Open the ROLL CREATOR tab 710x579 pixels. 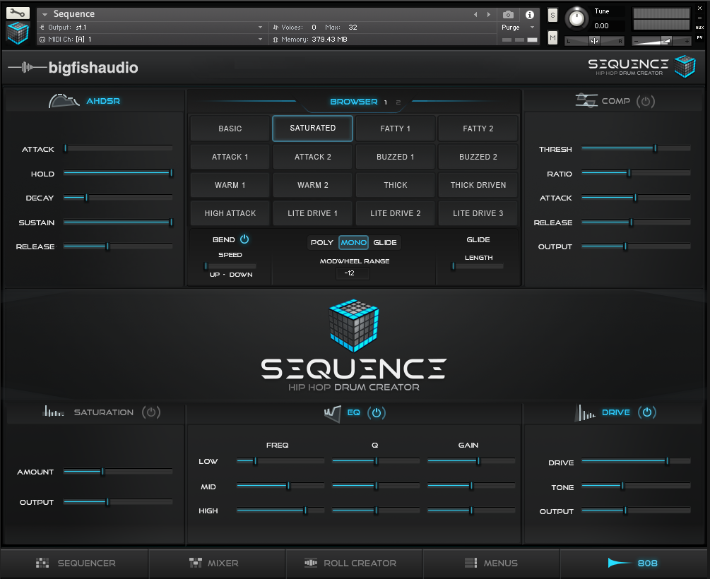pos(350,563)
